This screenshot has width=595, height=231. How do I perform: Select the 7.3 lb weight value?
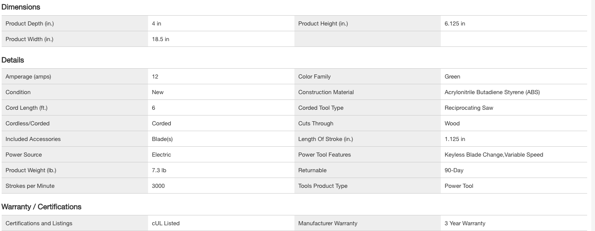point(159,171)
